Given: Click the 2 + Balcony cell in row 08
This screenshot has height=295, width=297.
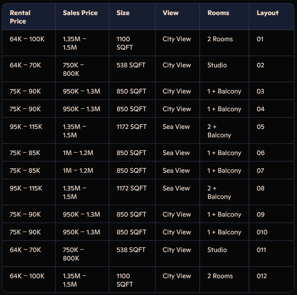Looking at the screenshot, I should pos(219,192).
